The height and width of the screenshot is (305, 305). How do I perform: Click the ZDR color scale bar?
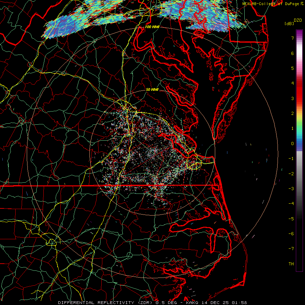point(299,150)
